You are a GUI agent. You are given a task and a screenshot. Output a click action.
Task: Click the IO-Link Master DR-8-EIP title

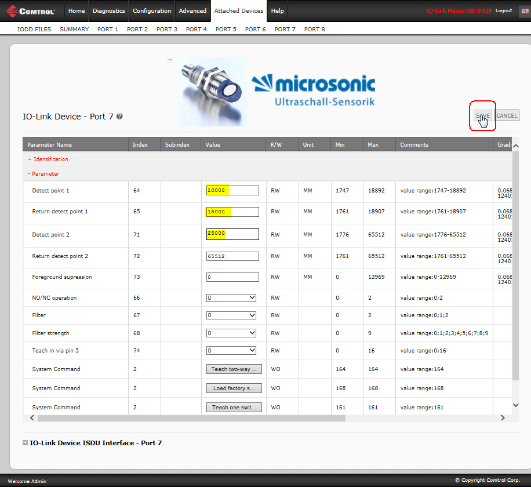pos(459,11)
